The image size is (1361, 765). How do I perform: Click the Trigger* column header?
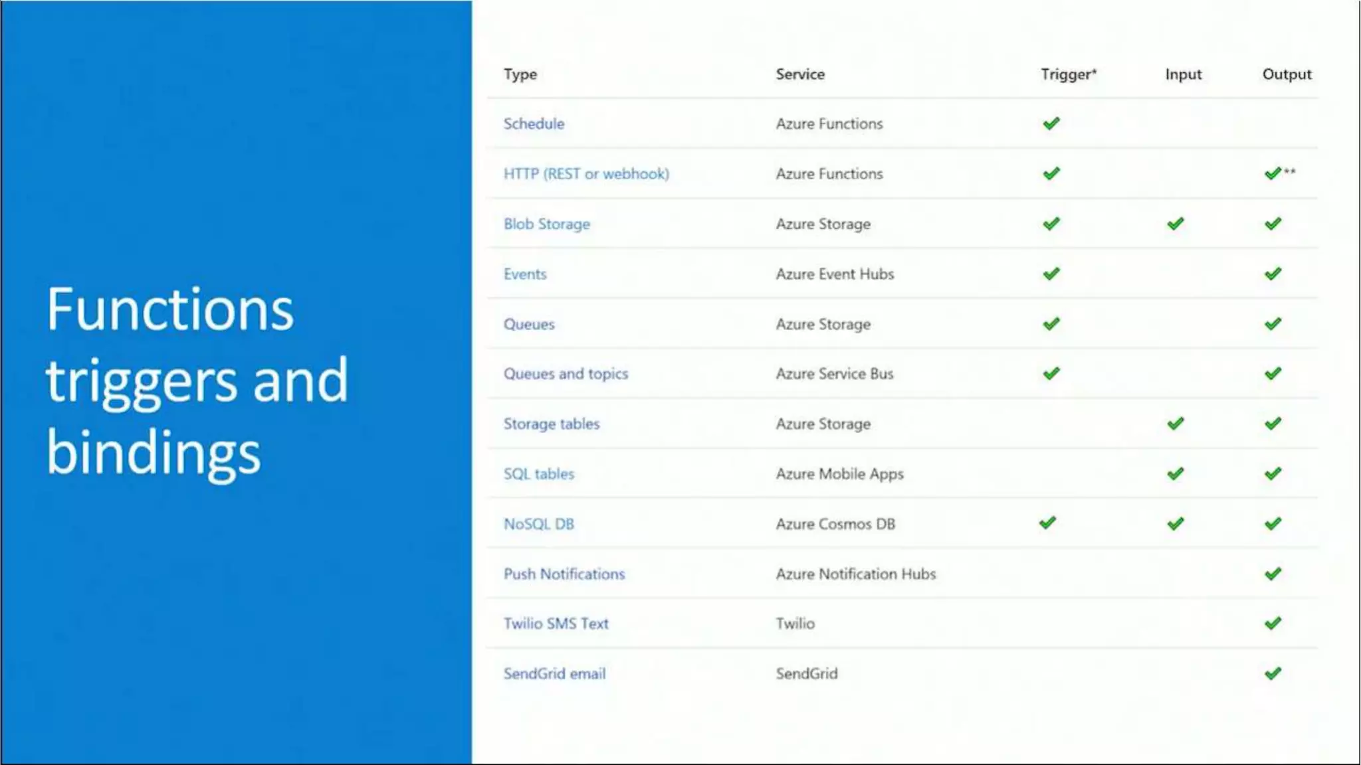1068,74
